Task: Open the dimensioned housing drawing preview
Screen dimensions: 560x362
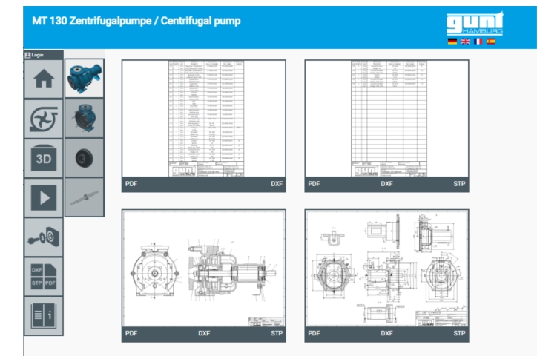Action: pyautogui.click(x=386, y=268)
